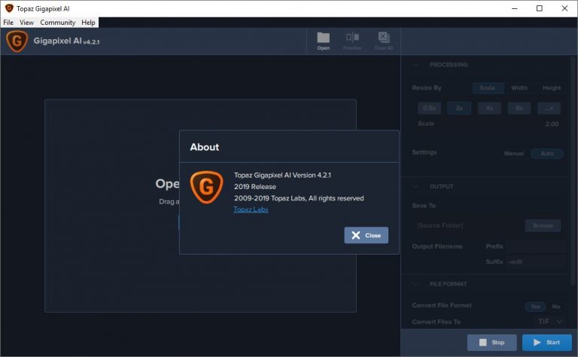578x357 pixels.
Task: Click the Topaz shield logo in About dialog
Action: point(206,187)
